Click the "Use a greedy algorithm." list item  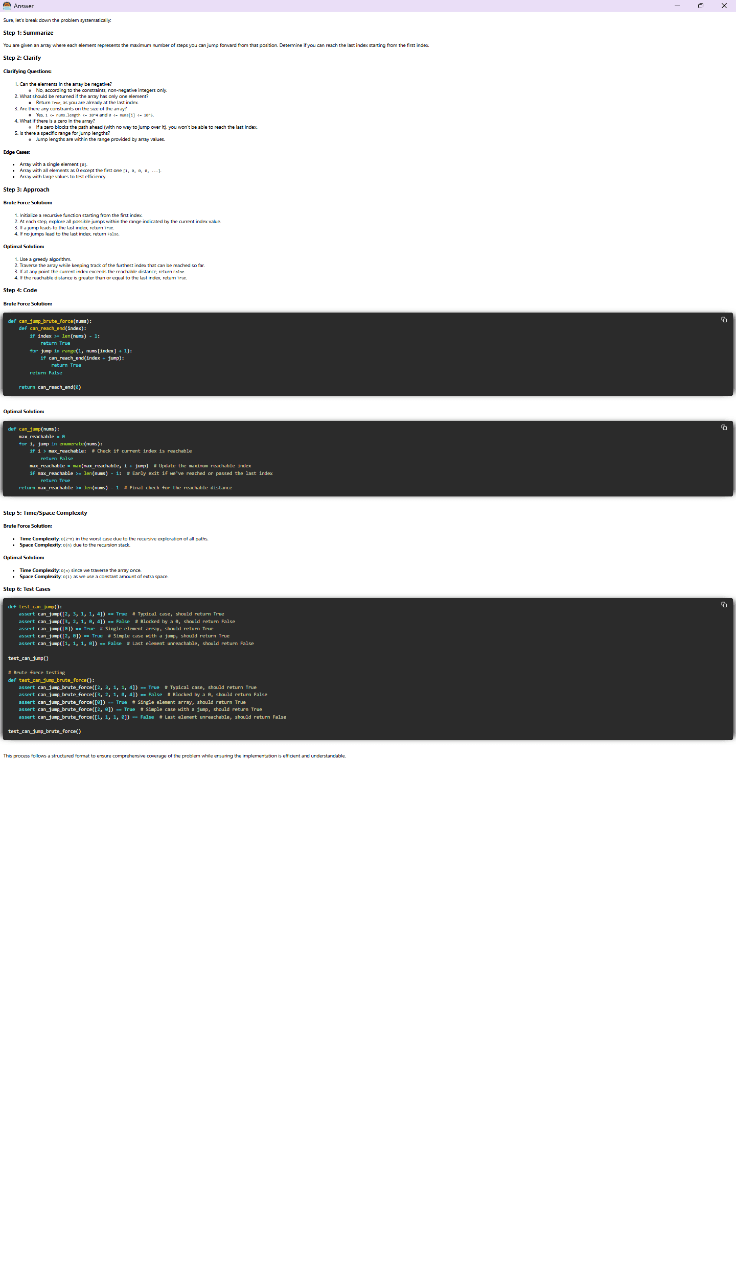[x=45, y=259]
